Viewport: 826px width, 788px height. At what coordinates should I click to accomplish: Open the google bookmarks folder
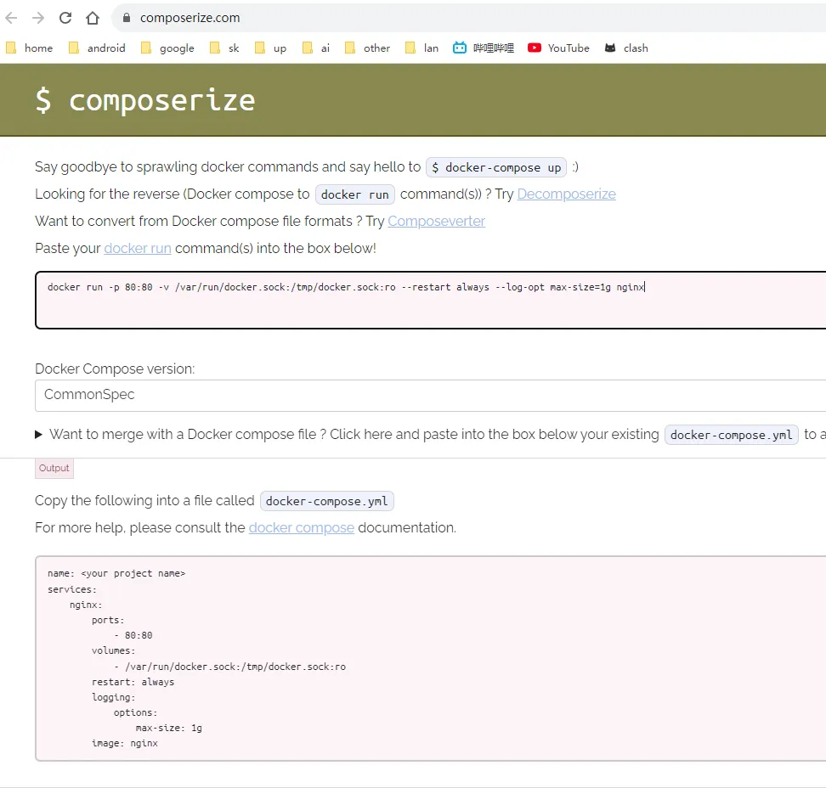pyautogui.click(x=167, y=48)
